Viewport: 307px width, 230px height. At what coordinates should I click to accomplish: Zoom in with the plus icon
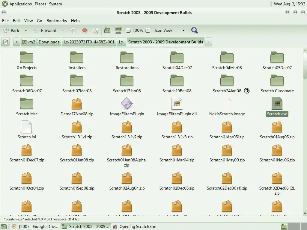(148, 30)
